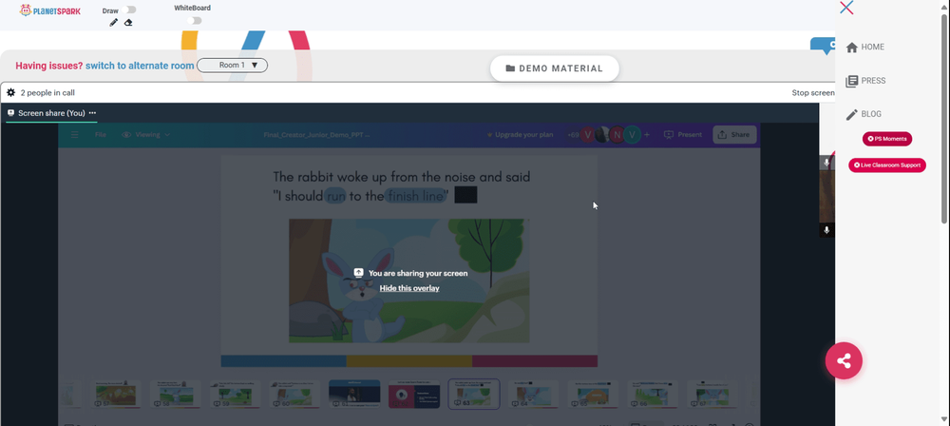
Task: Click the right page scrollbar
Action: tap(944, 118)
